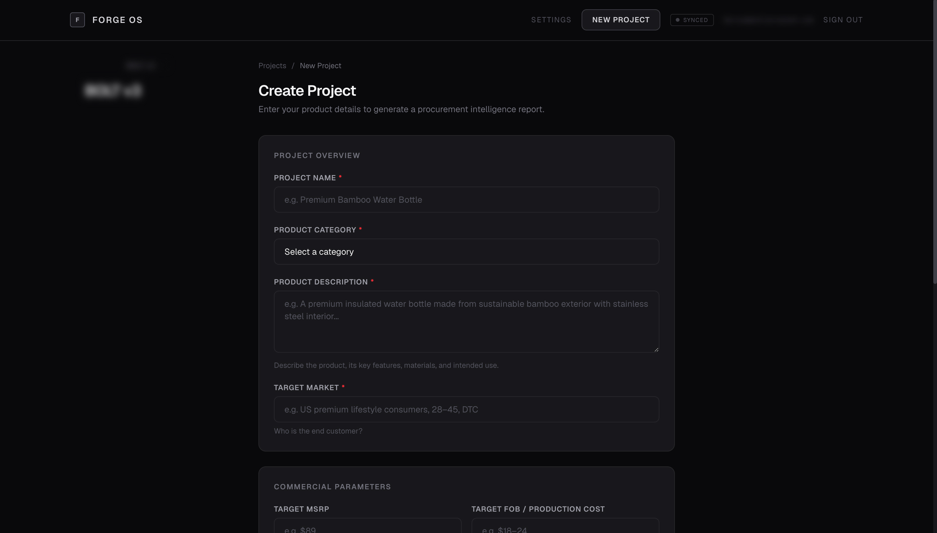Click the Product Description label
The width and height of the screenshot is (937, 533).
[x=321, y=282]
